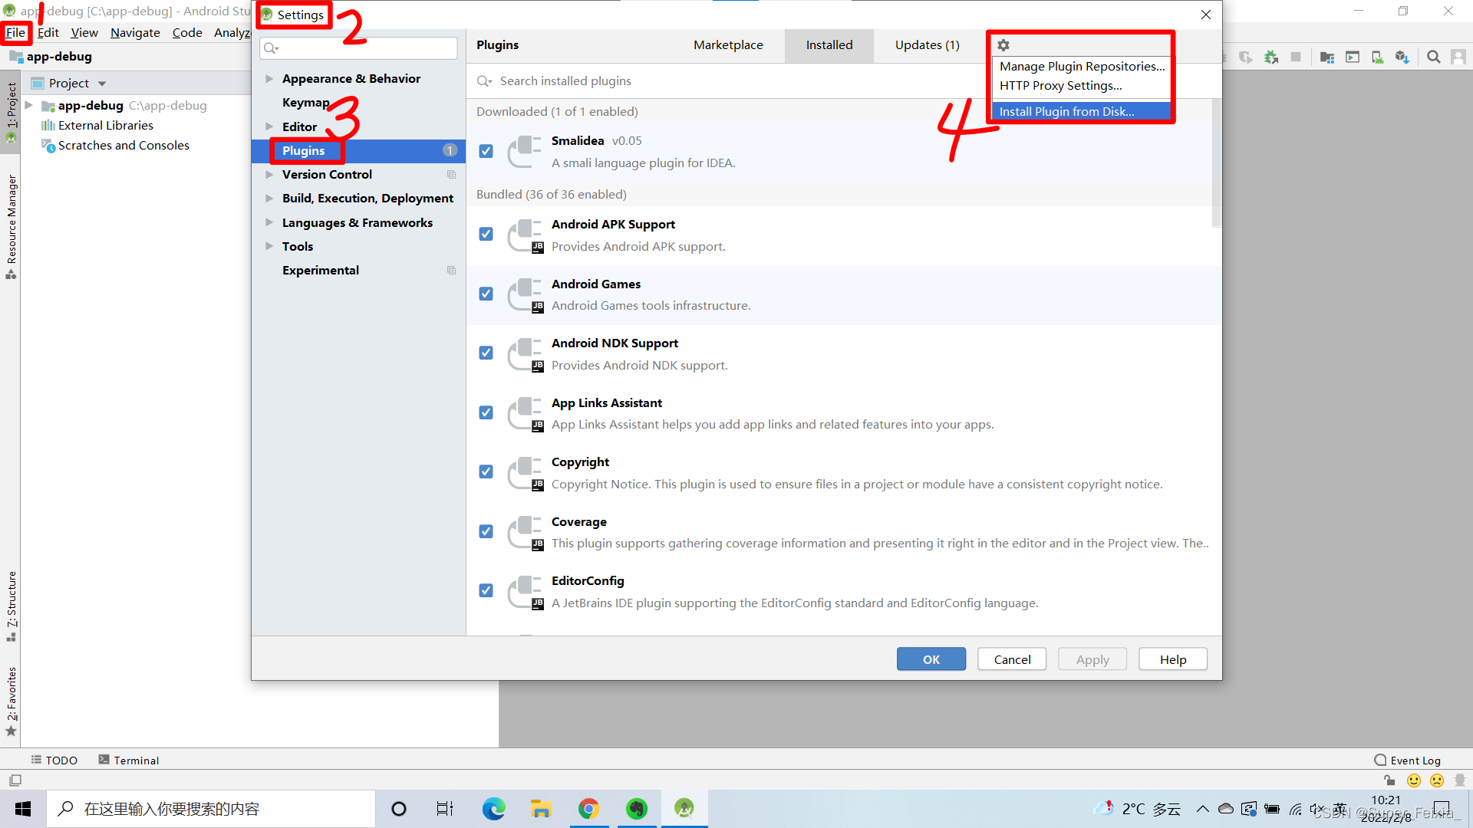The height and width of the screenshot is (828, 1473).
Task: Show the Event Log panel
Action: point(1414,760)
